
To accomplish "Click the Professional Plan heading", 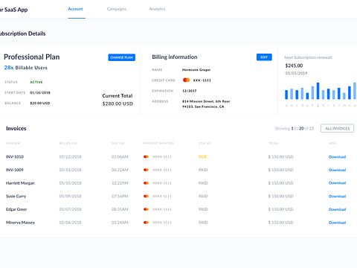I will tap(32, 57).
